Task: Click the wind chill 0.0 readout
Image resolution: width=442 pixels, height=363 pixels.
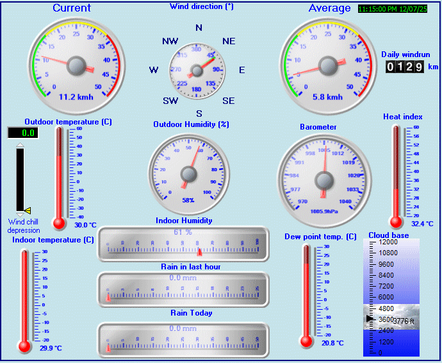Action: click(x=22, y=133)
